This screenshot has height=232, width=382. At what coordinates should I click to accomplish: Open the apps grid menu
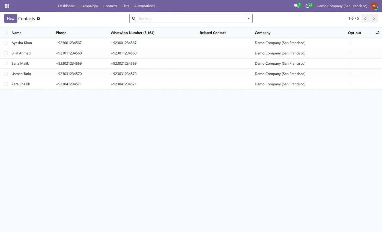[7, 6]
